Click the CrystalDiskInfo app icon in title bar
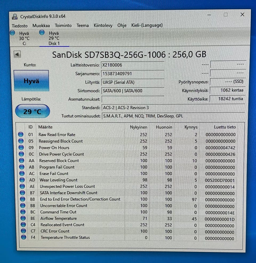 click(15, 16)
